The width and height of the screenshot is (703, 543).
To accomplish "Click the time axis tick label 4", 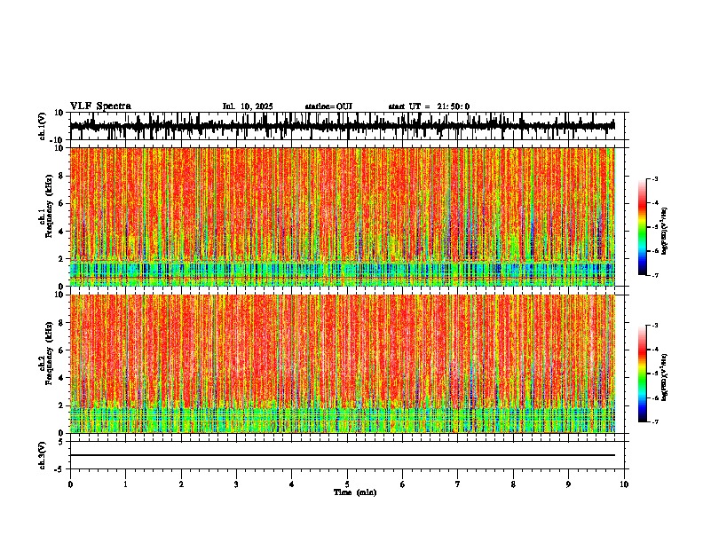I will point(291,484).
